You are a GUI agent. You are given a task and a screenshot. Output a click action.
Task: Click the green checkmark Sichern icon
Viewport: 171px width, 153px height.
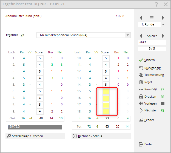tap(141, 60)
